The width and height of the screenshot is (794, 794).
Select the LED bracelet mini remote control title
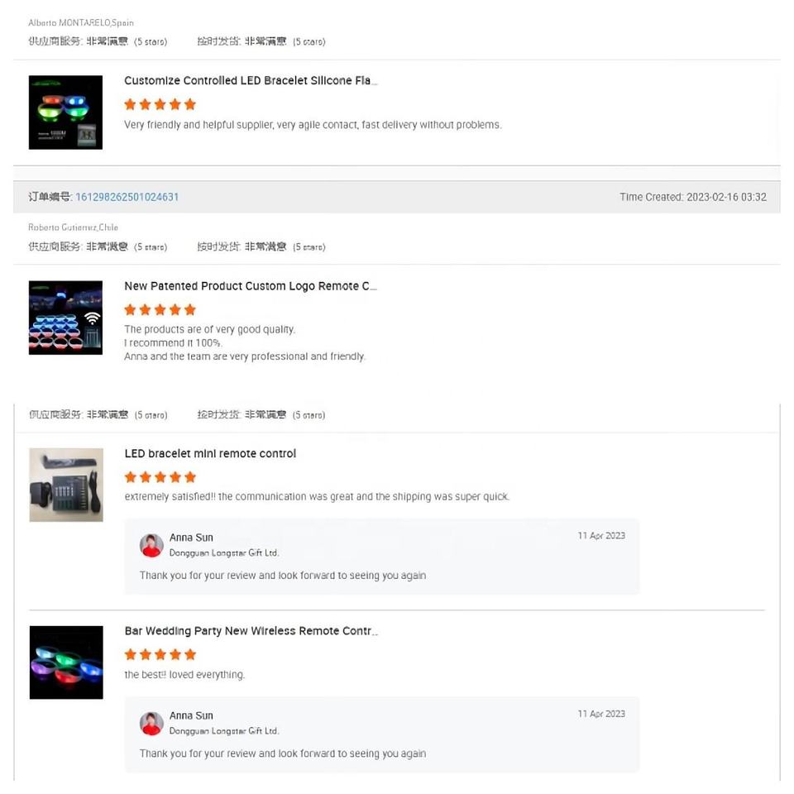click(x=210, y=454)
